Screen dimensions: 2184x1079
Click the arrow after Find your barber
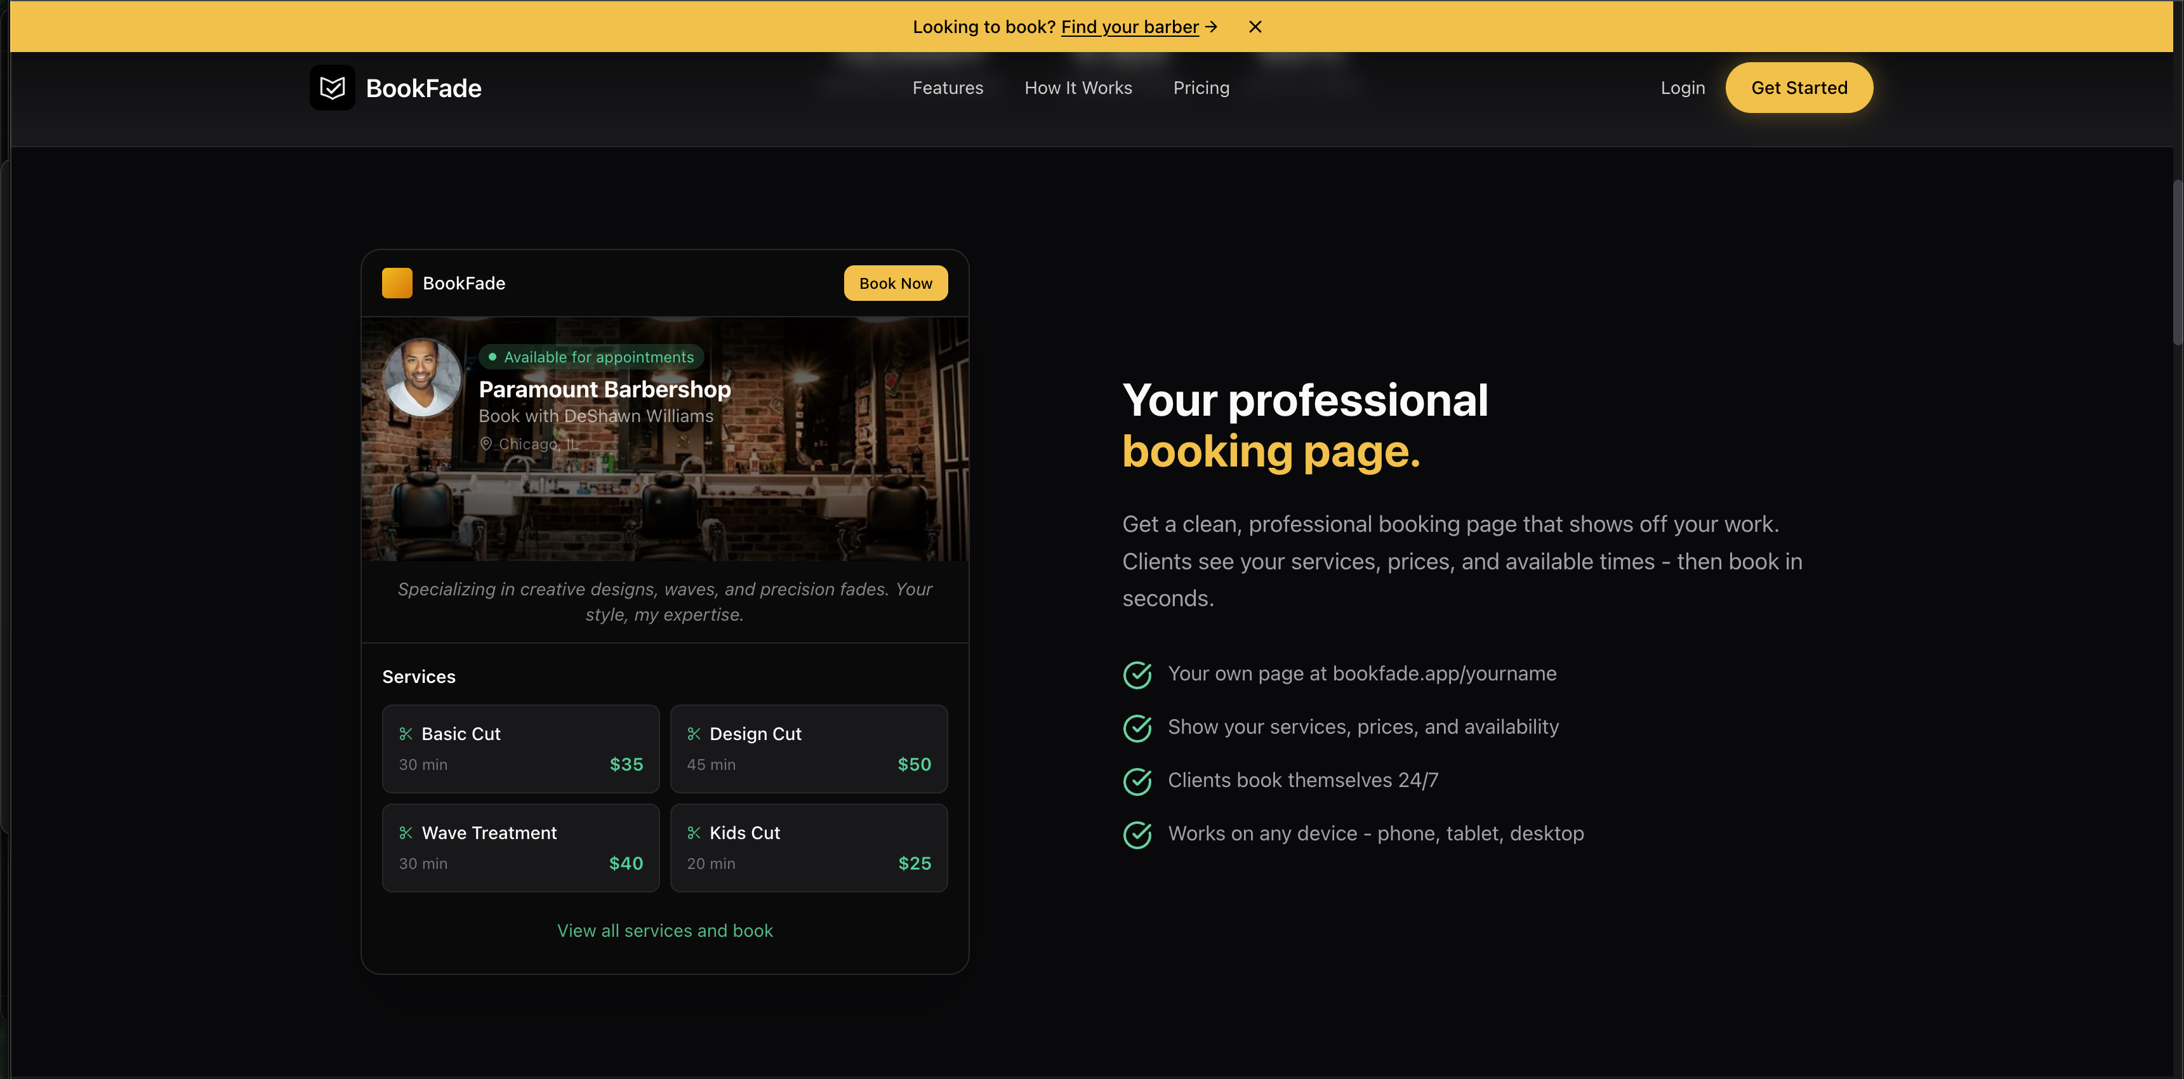tap(1212, 27)
